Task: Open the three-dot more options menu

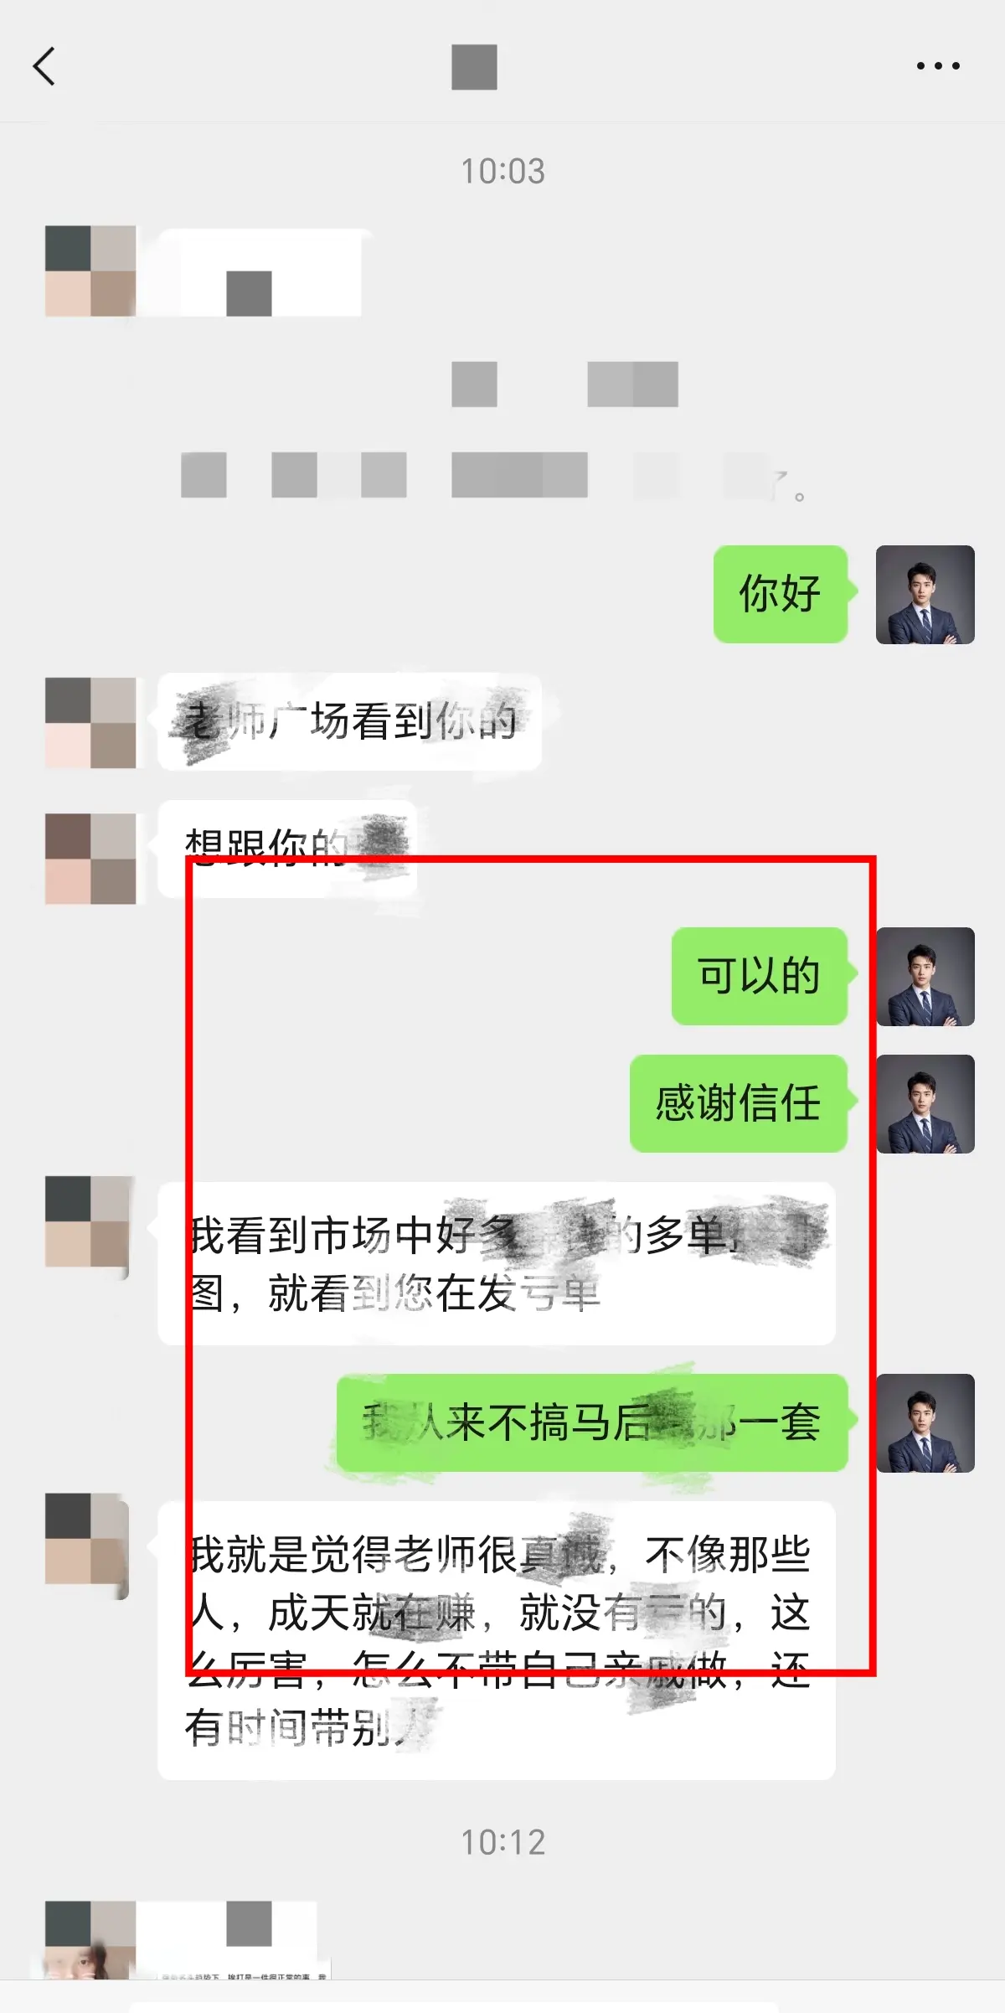Action: (x=938, y=65)
